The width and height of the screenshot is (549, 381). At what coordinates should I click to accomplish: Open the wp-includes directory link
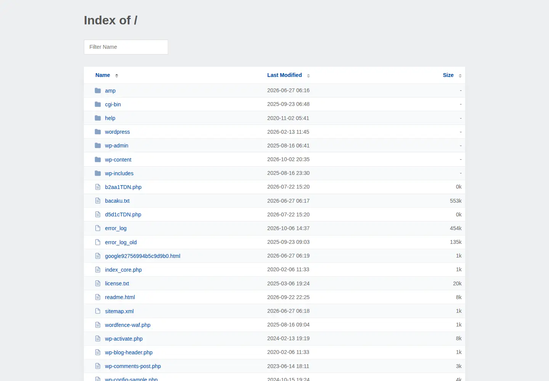(x=119, y=173)
